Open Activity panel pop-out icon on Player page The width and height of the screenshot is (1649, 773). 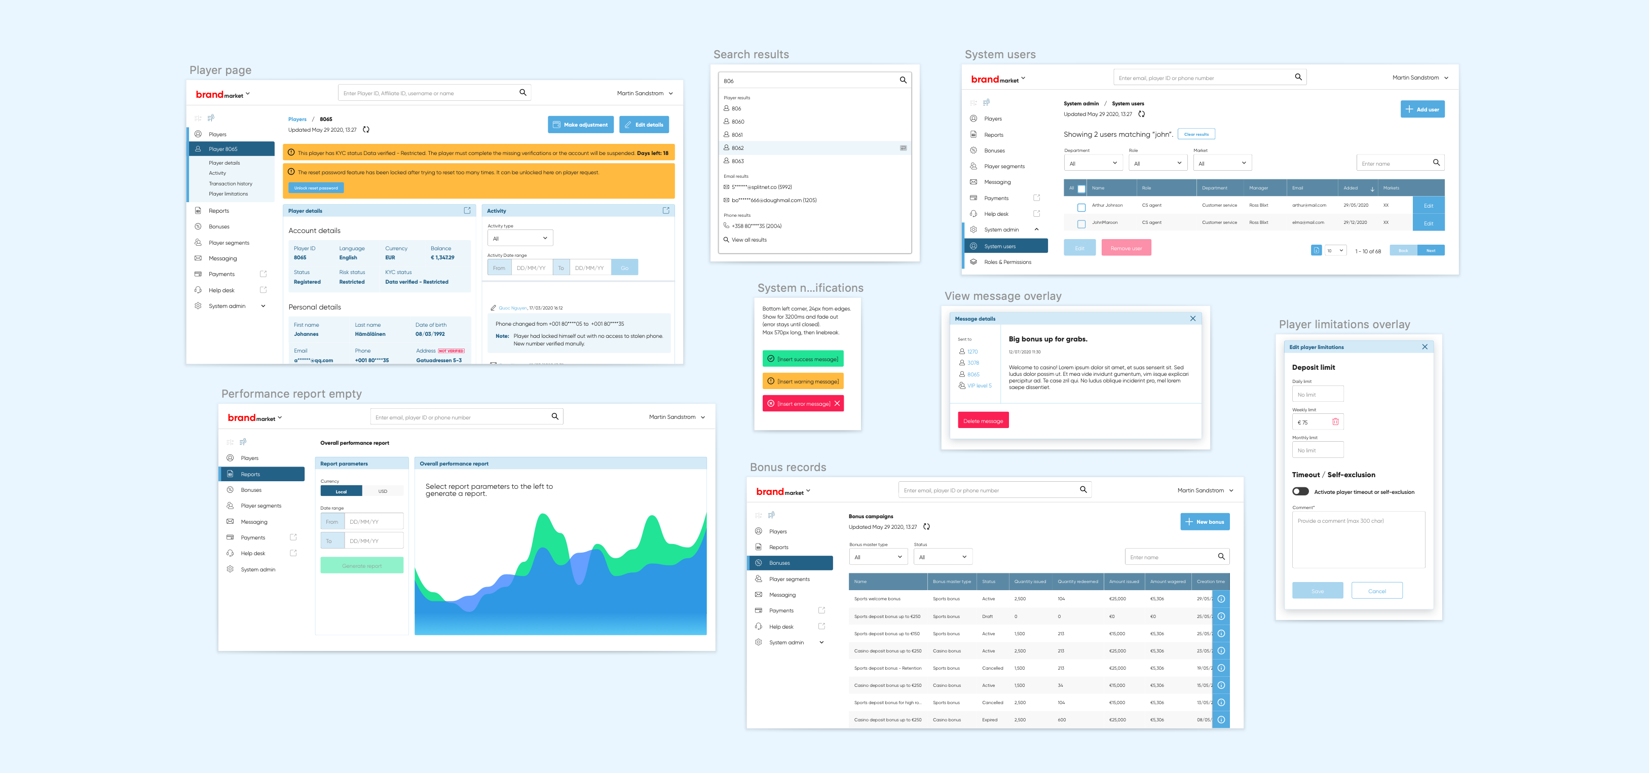tap(666, 211)
